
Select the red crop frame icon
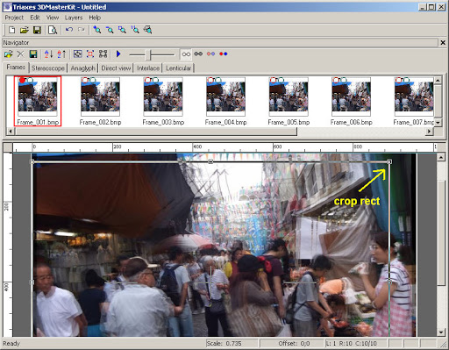pos(90,54)
